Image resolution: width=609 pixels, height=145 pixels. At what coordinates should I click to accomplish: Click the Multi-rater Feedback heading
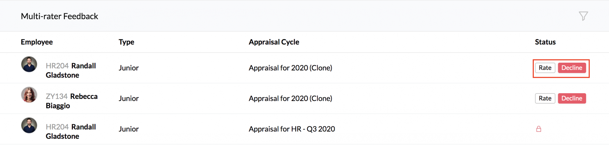[59, 16]
